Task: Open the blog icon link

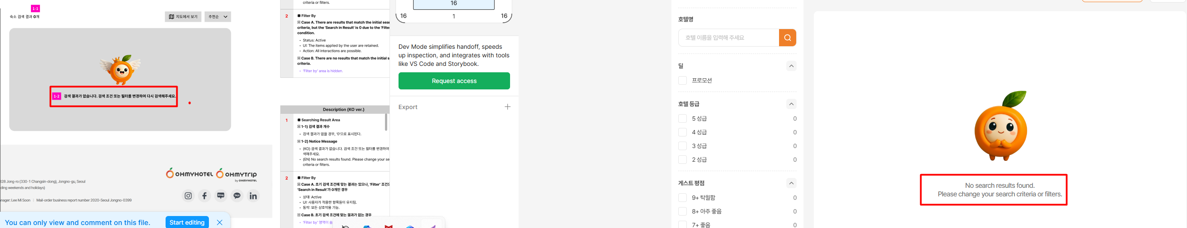Action: [x=221, y=196]
